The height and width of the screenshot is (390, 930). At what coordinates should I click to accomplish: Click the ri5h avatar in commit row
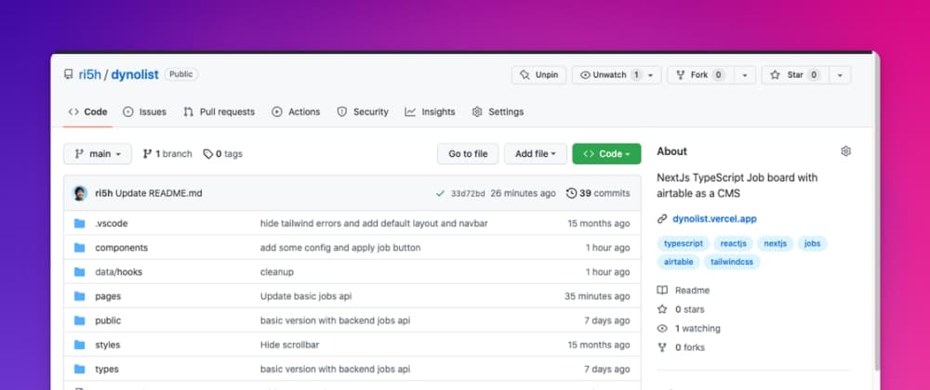pos(80,193)
